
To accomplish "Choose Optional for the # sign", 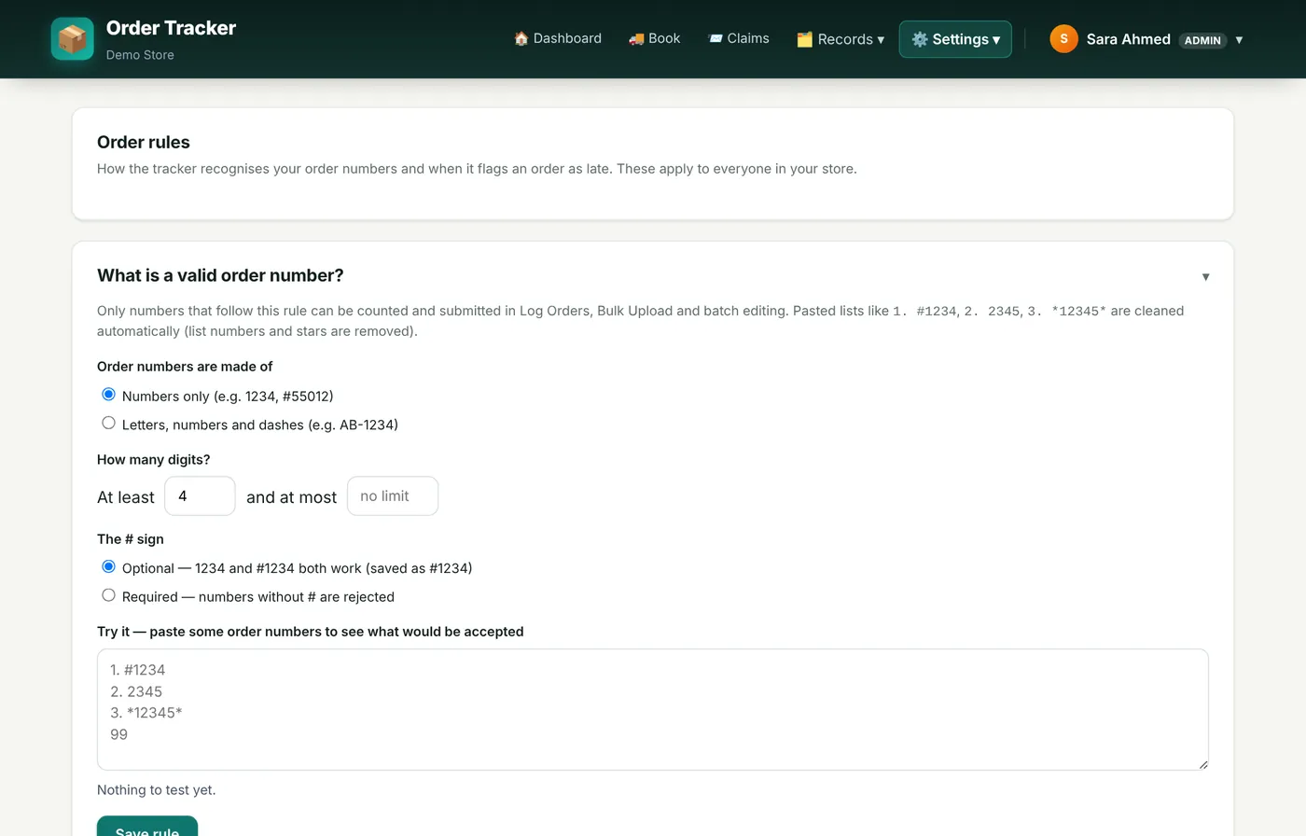I will [x=109, y=567].
